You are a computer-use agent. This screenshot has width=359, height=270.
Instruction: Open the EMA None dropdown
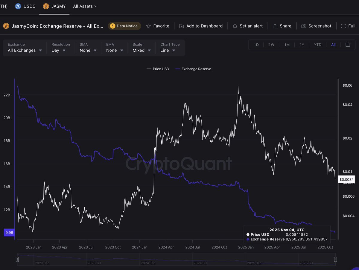coord(115,48)
